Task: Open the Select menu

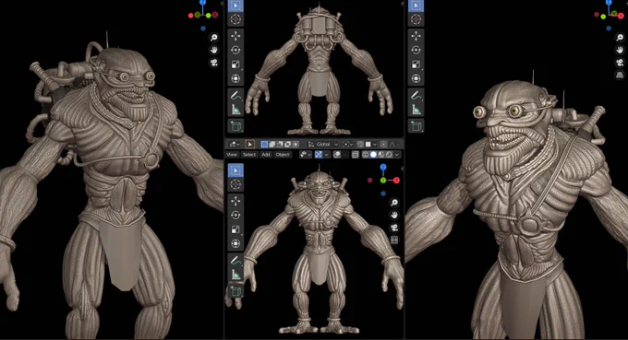Action: coord(249,154)
